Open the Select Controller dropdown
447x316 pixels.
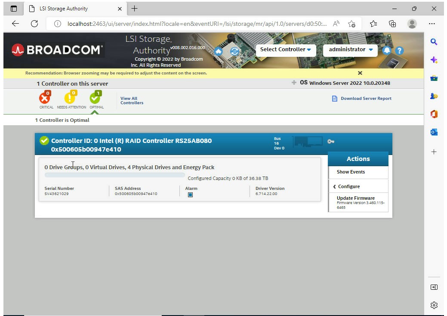click(x=286, y=50)
